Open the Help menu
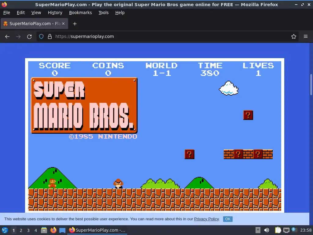The width and height of the screenshot is (313, 235). 120,13
